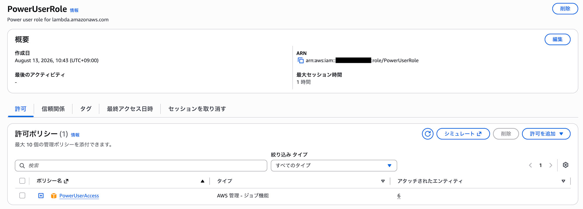
Task: Click the role description text about lambda.amazonaws.com
Action: [x=58, y=20]
